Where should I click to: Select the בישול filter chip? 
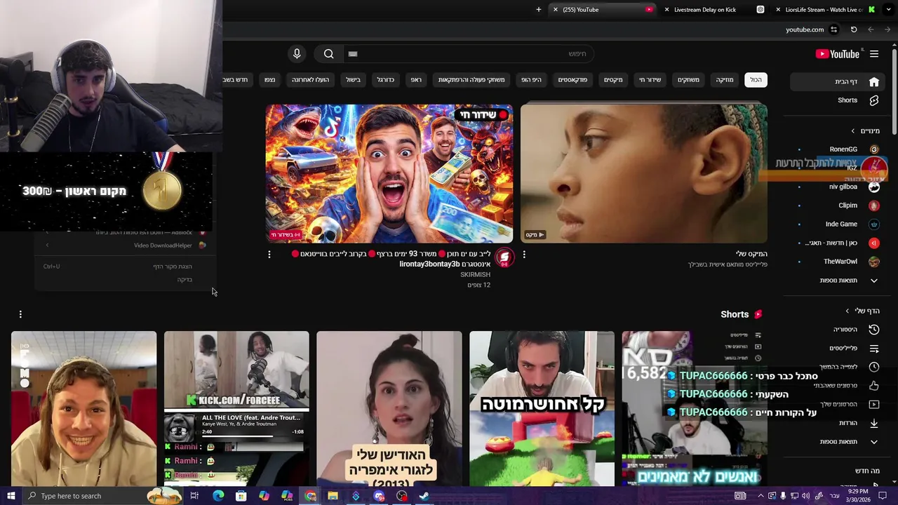353,80
